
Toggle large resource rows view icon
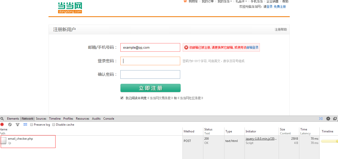click(x=25, y=124)
